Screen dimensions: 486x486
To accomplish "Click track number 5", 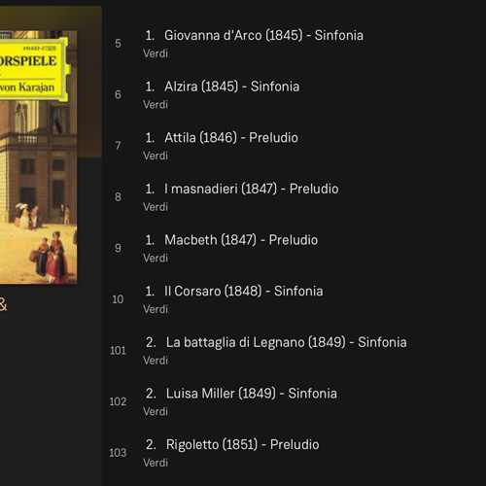I will click(118, 44).
